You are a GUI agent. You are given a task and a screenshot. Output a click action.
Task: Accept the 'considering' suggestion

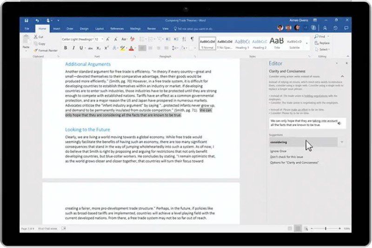(x=303, y=142)
